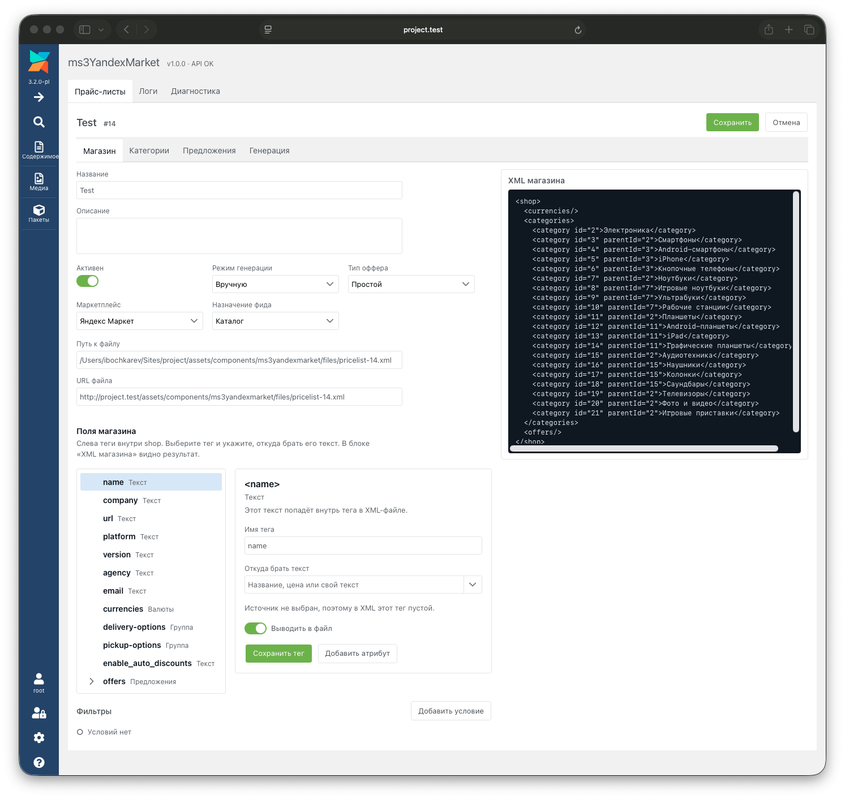Image resolution: width=845 pixels, height=799 pixels.
Task: Click the XML preview vertical scrollbar
Action: (796, 312)
